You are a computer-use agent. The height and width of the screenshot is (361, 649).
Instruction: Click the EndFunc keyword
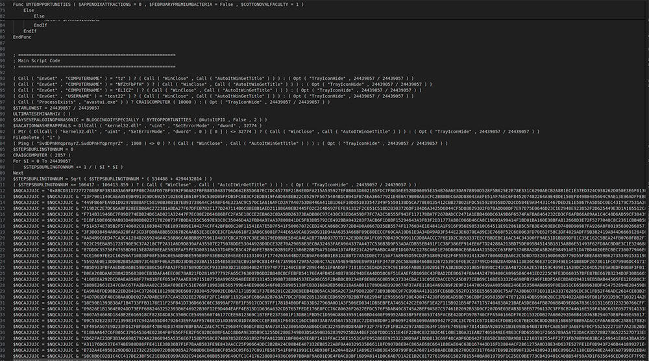tap(23, 37)
